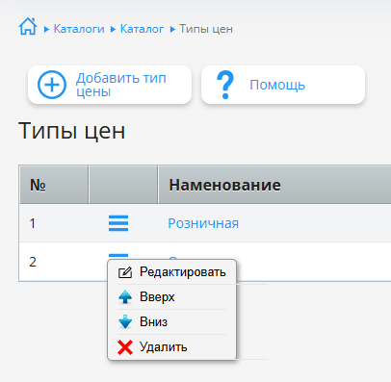Open the Помощь button
This screenshot has width=391, height=382.
(x=283, y=85)
